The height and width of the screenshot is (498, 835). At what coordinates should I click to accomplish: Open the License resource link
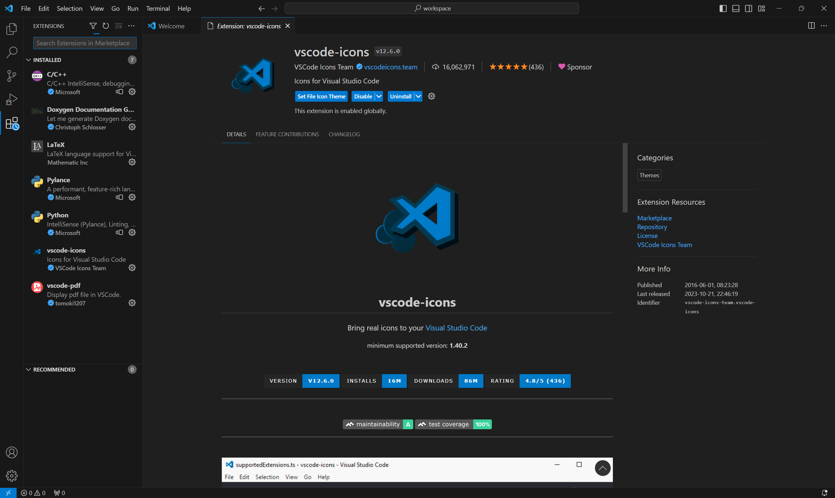point(647,236)
